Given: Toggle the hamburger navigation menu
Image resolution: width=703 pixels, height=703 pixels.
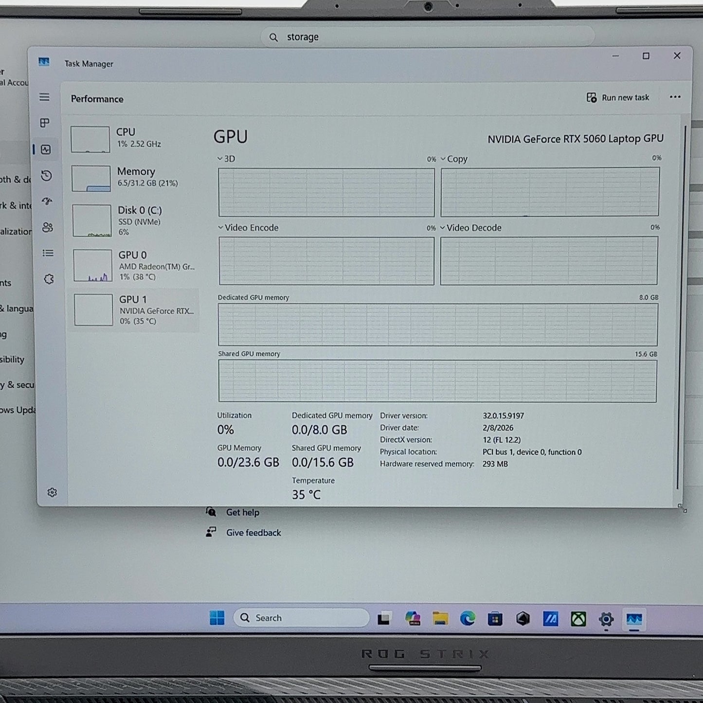Looking at the screenshot, I should pos(44,97).
